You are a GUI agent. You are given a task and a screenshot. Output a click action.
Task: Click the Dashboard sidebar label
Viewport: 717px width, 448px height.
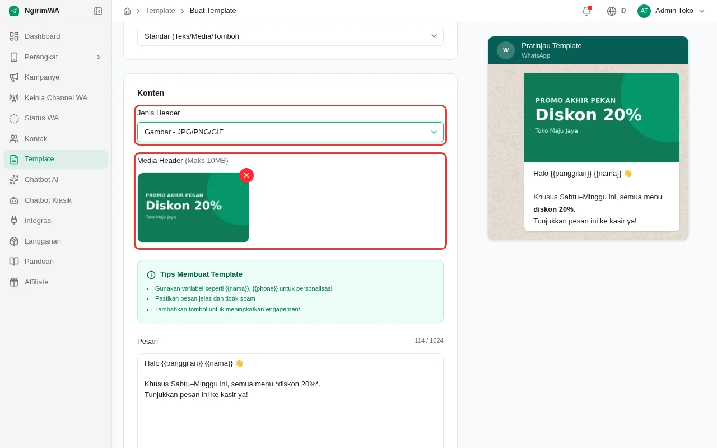click(x=43, y=36)
